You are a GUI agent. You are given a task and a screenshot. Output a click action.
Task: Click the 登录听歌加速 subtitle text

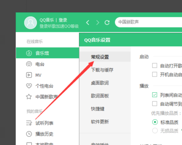pos(59,26)
